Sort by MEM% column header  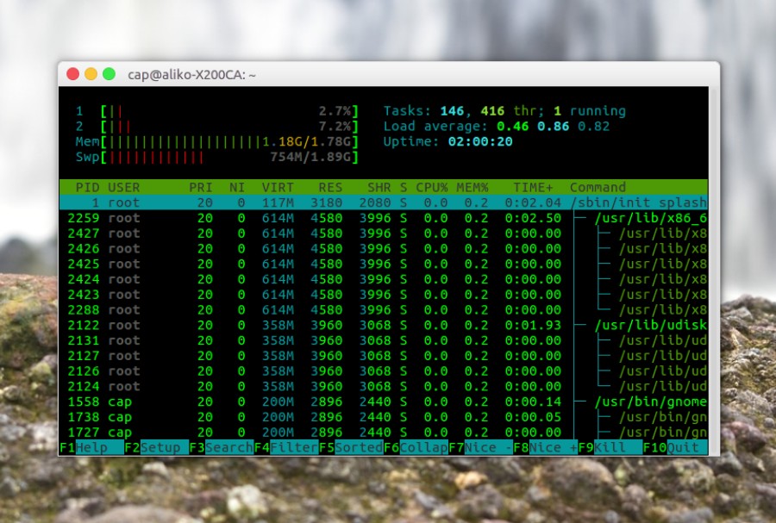(x=472, y=187)
